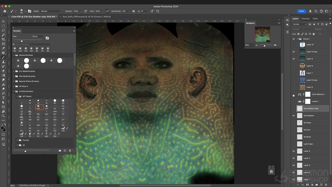Select the Magic Wand tool

click(3, 35)
